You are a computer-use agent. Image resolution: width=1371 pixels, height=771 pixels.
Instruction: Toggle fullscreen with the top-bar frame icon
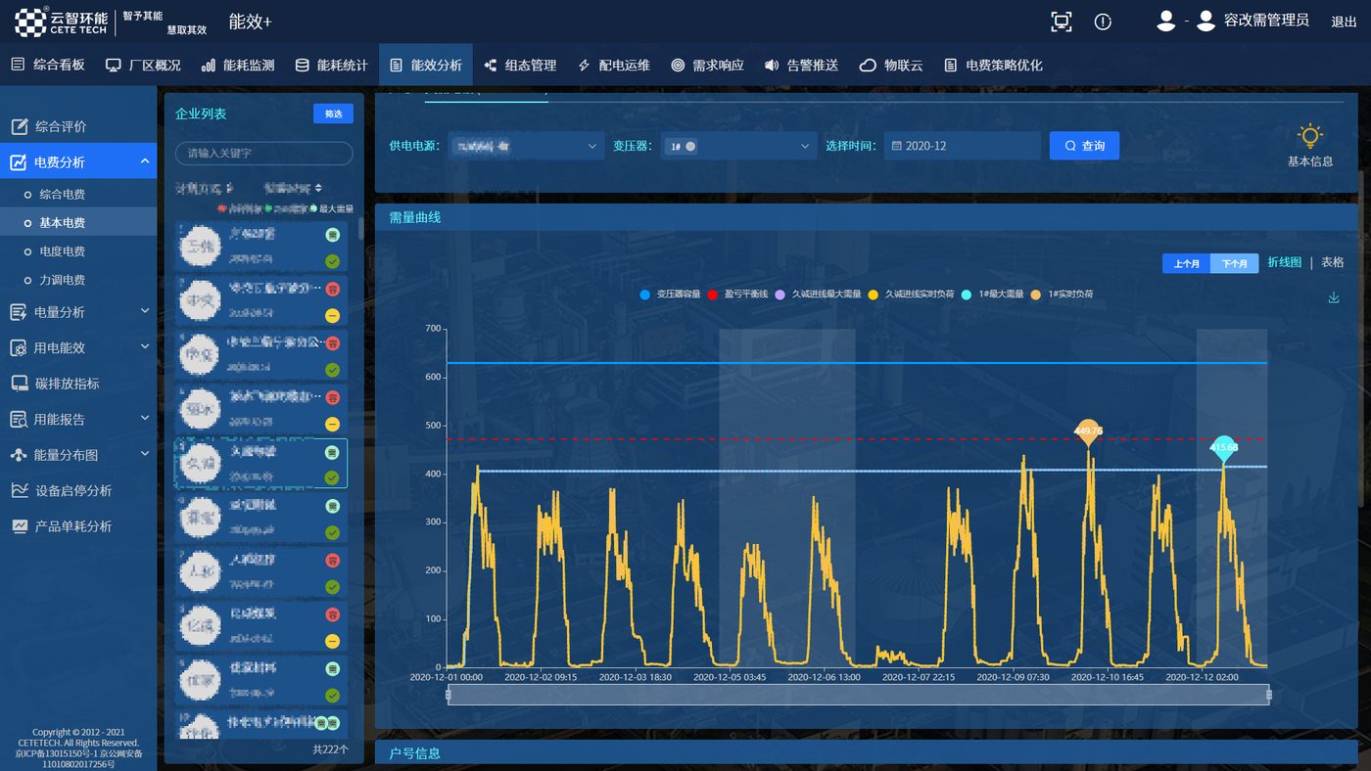tap(1061, 22)
